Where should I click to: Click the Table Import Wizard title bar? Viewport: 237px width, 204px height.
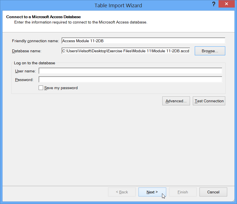pyautogui.click(x=118, y=5)
